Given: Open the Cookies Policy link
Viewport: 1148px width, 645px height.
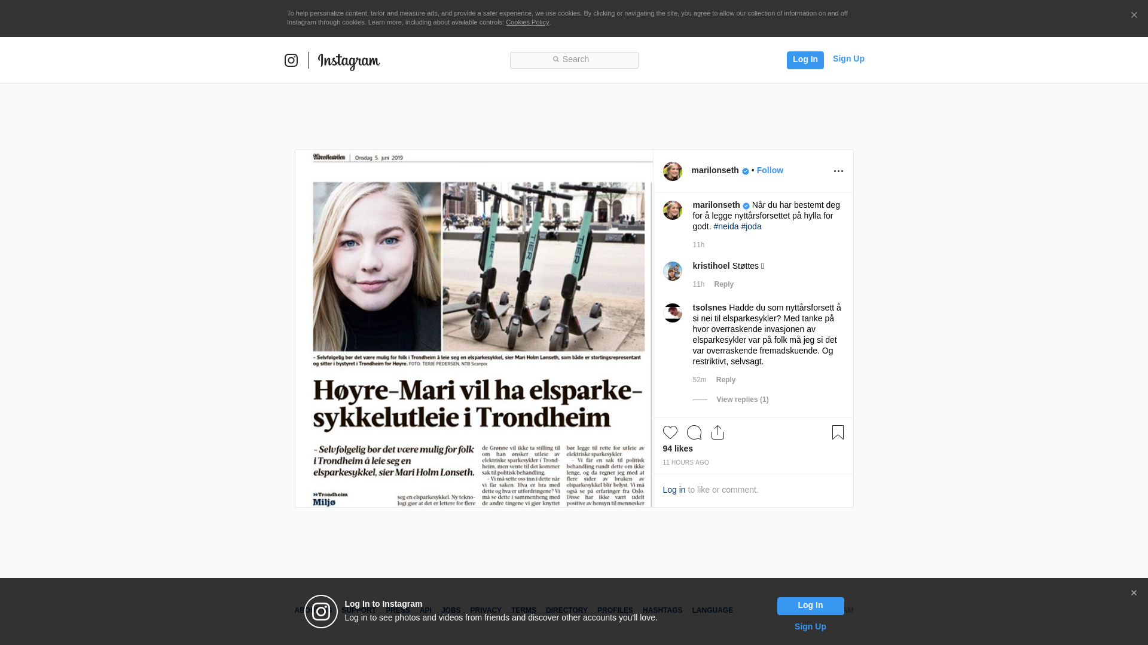Looking at the screenshot, I should [527, 22].
